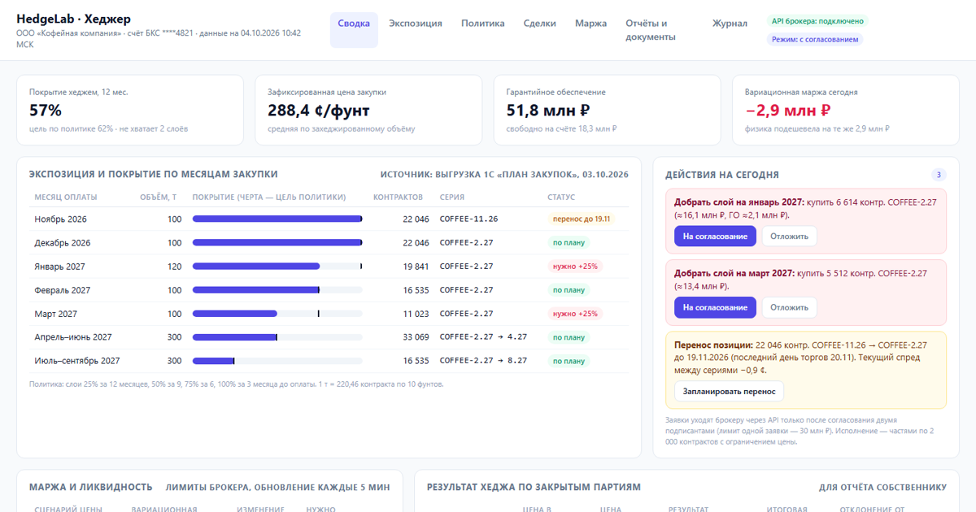The width and height of the screenshot is (976, 512).
Task: Click the policy footnote about слои 25%
Action: 237,384
